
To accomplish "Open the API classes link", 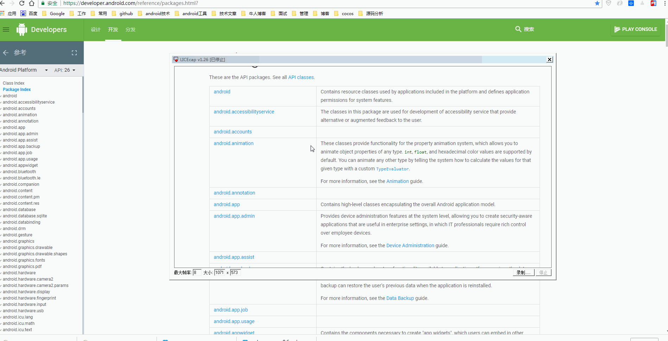I will (x=301, y=77).
